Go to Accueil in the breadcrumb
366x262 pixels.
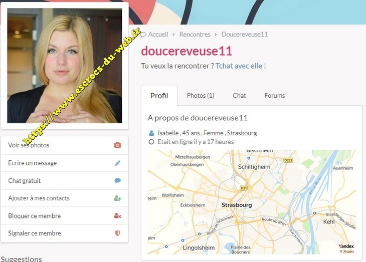[x=158, y=35]
